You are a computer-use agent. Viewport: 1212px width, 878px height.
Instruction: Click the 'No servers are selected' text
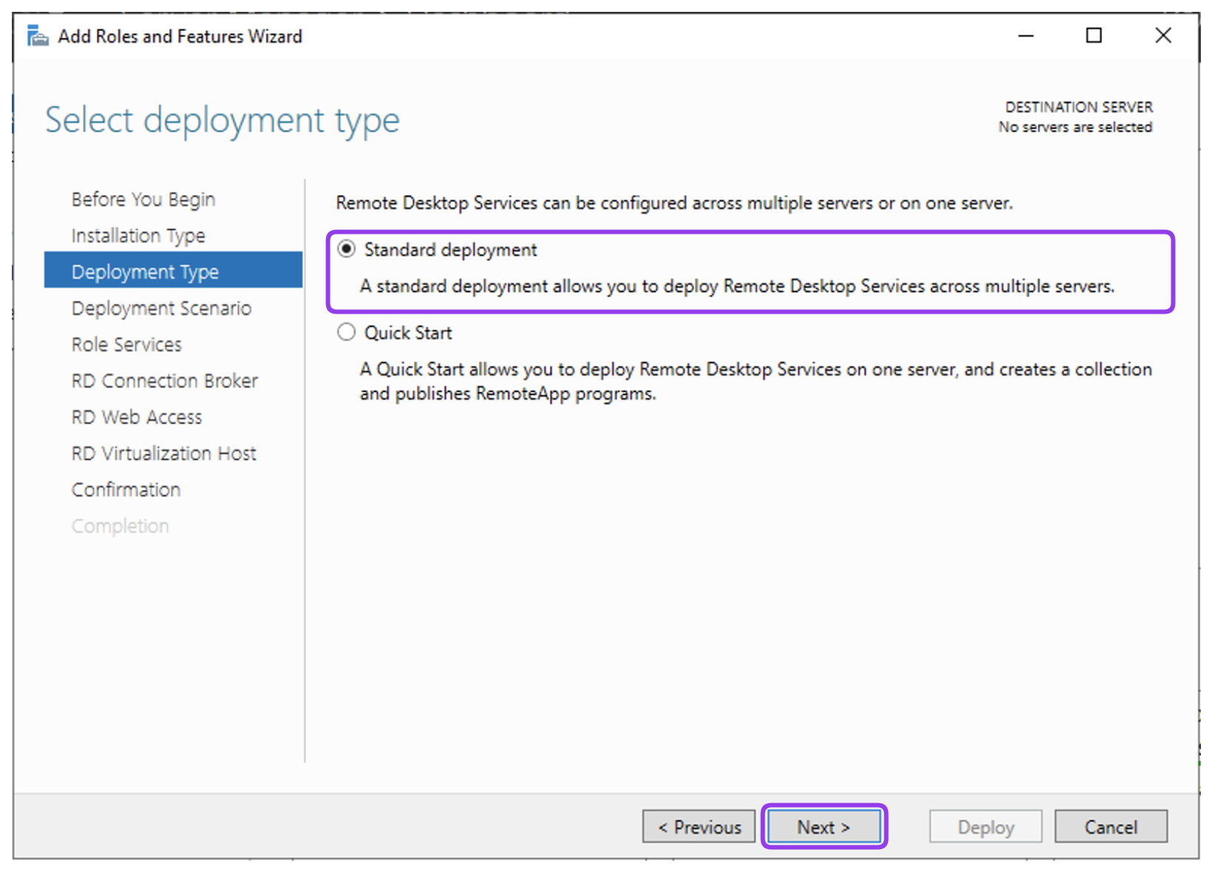1075,126
